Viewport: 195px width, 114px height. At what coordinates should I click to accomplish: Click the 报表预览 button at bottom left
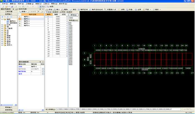tap(9, 110)
